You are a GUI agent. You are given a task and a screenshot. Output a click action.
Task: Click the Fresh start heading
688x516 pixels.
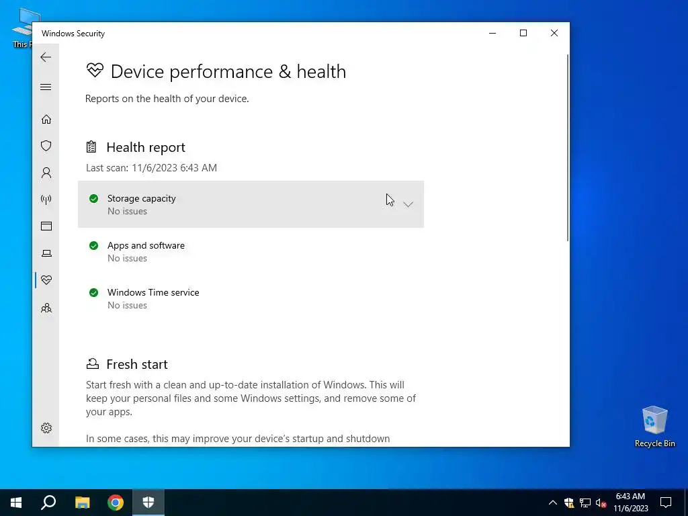137,364
